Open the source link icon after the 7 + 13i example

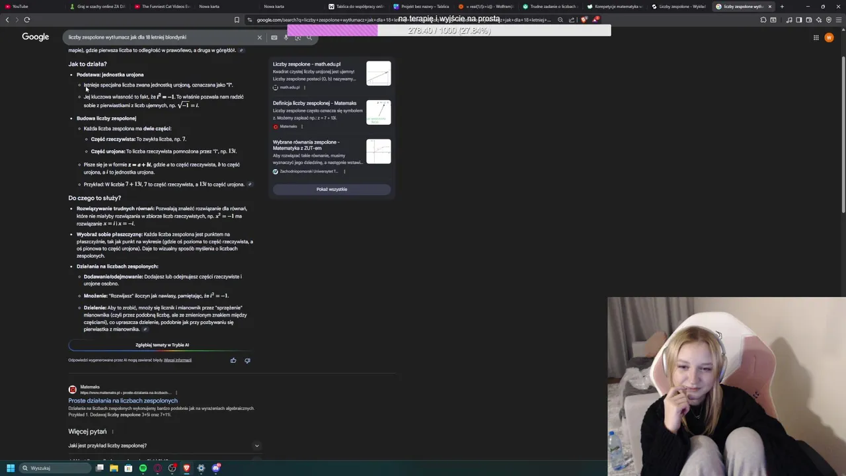[x=249, y=184]
